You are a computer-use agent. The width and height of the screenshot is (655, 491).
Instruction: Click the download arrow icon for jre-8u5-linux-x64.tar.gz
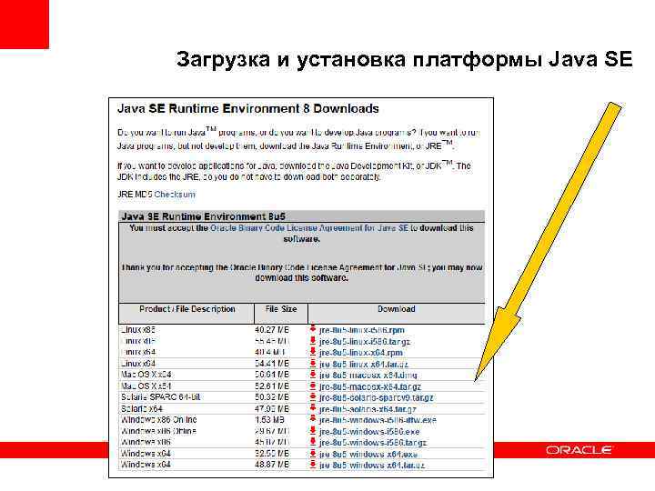click(312, 363)
